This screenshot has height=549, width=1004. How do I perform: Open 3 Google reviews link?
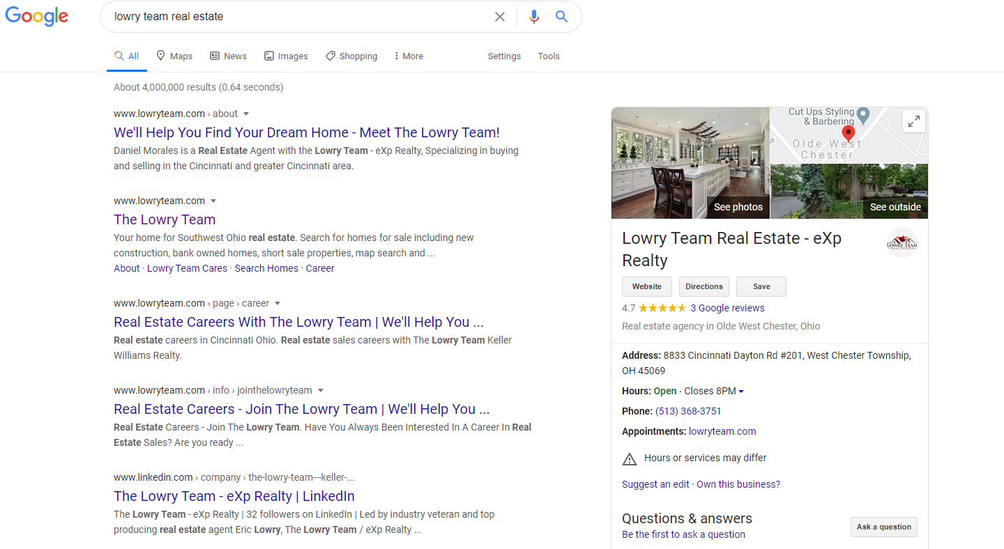pyautogui.click(x=727, y=308)
